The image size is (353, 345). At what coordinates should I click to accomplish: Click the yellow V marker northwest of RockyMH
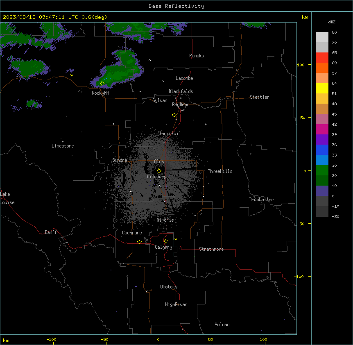point(72,75)
